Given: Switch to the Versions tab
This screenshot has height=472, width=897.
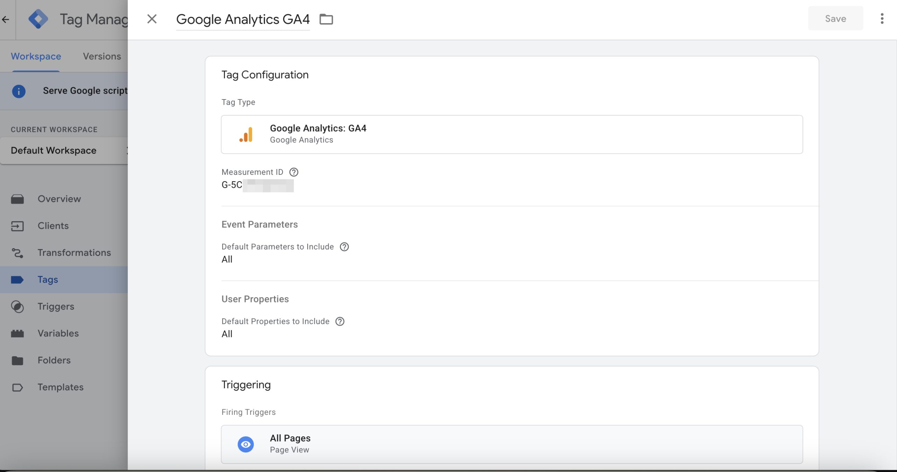Looking at the screenshot, I should coord(102,56).
